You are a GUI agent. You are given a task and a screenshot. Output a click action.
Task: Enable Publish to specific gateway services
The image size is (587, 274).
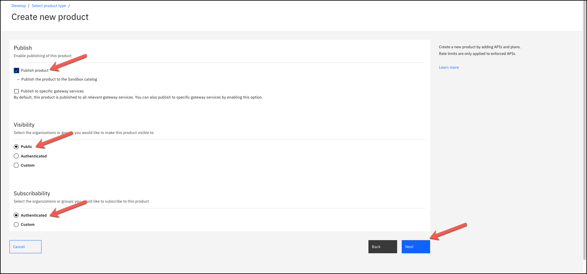[16, 91]
